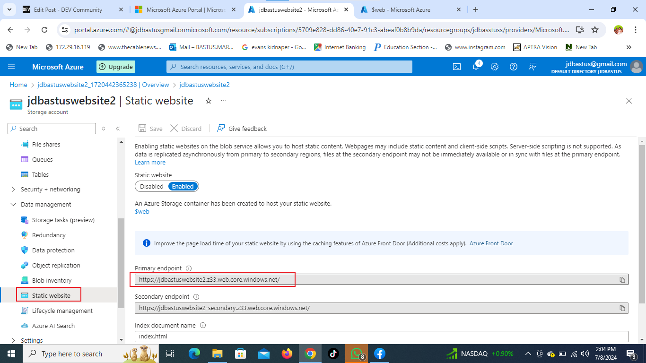This screenshot has width=646, height=363.
Task: Click the sidebar menu Search box
Action: 52,129
